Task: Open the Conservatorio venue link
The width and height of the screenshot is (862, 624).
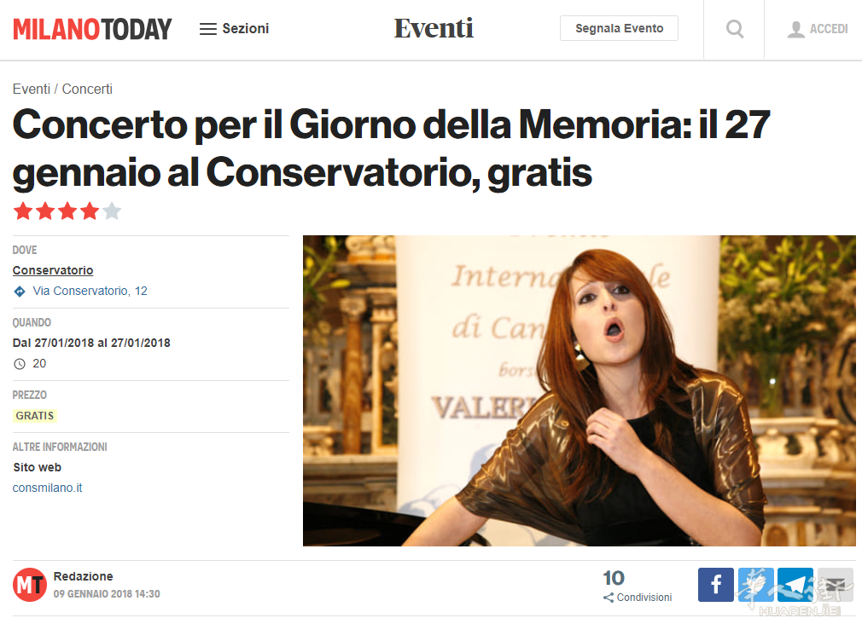Action: tap(53, 270)
